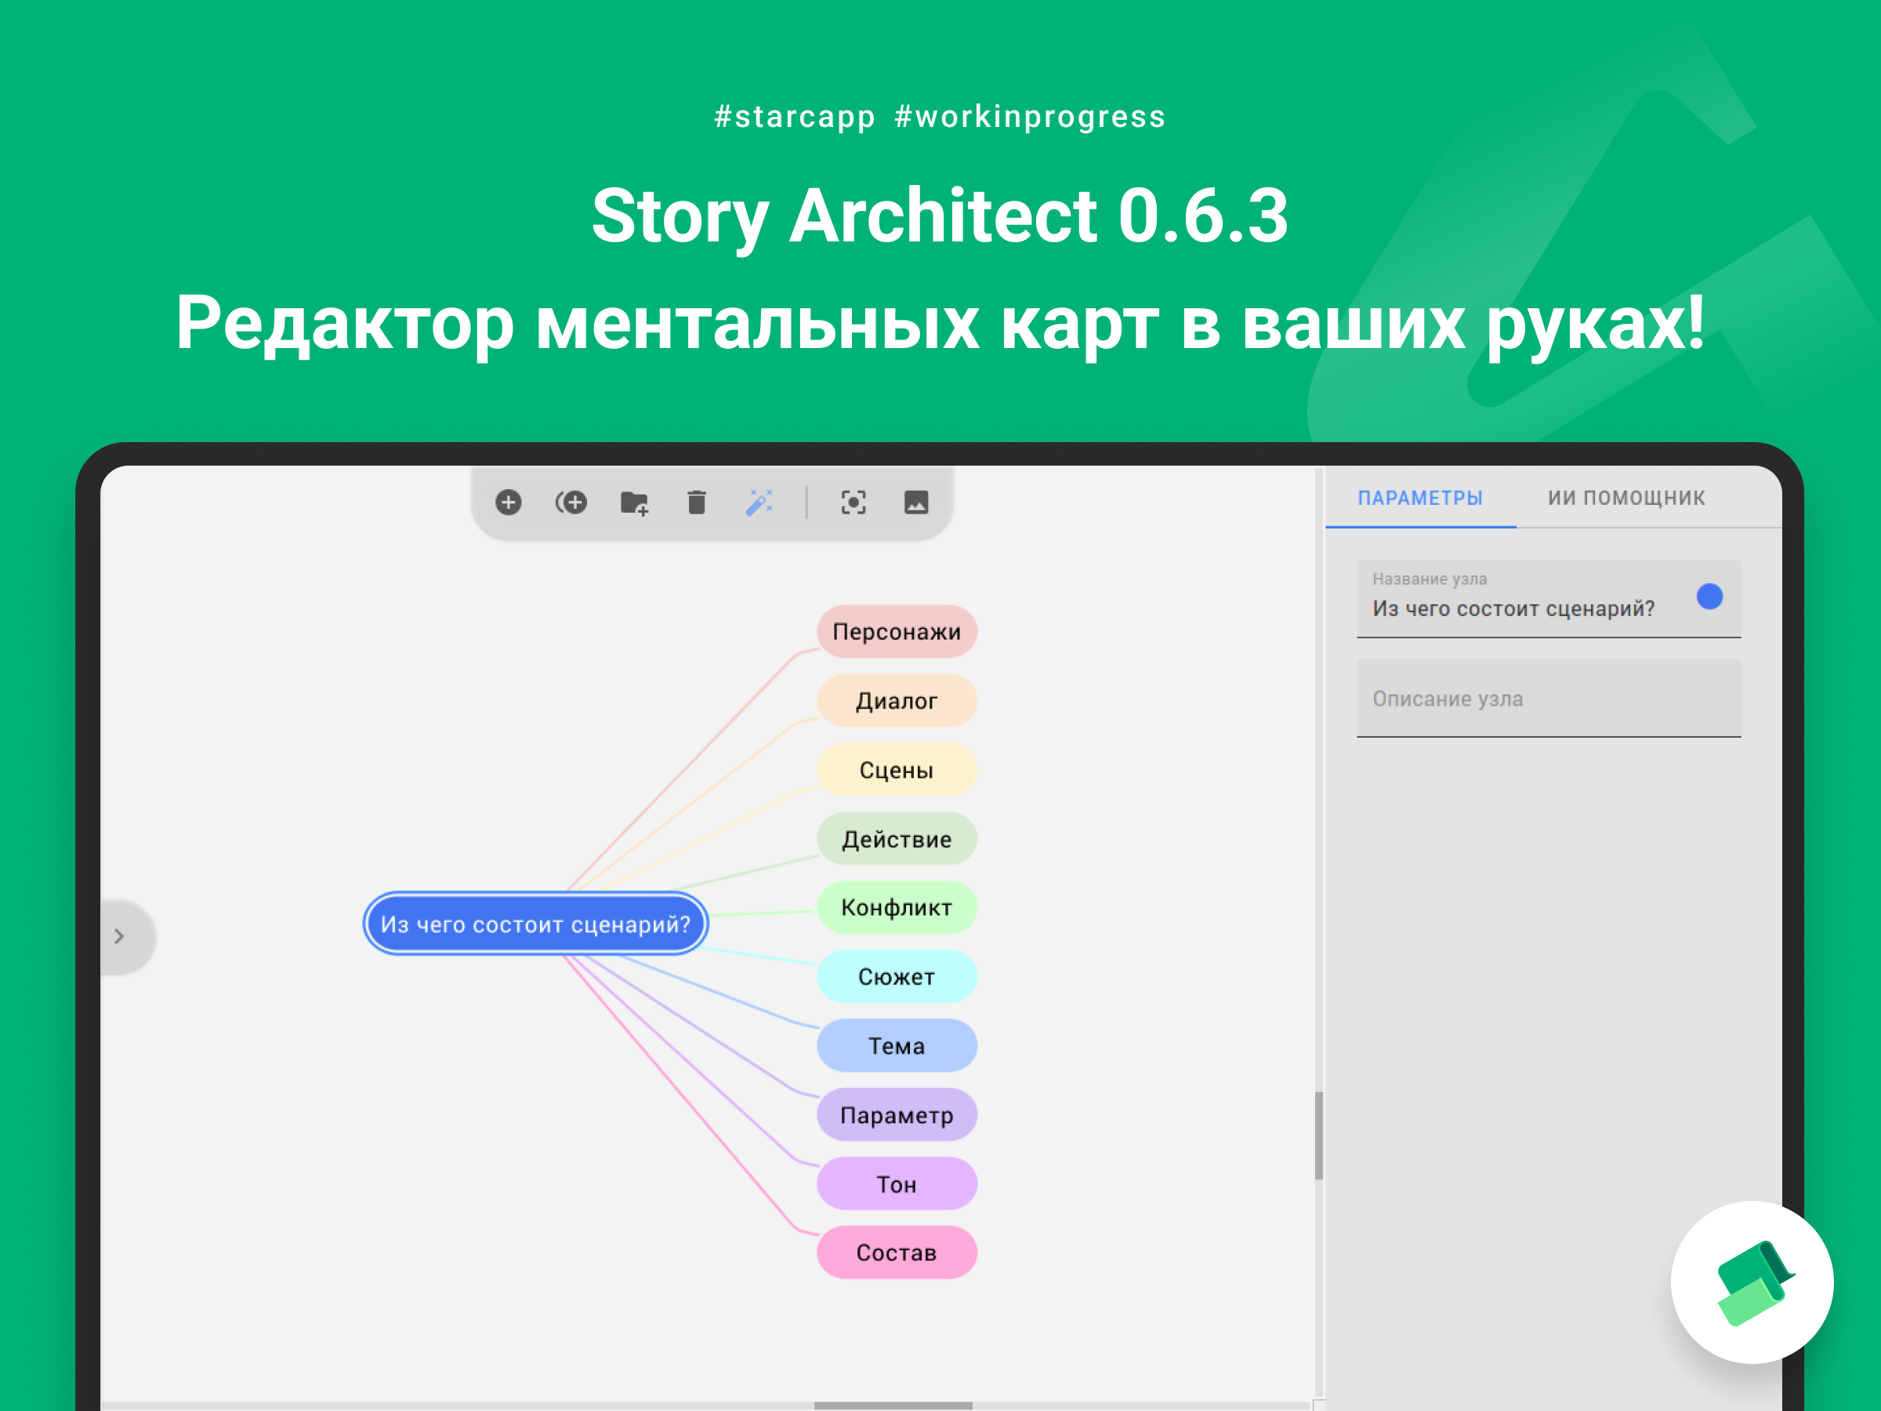Click the horizontal scrollbar thumb

tap(893, 1406)
